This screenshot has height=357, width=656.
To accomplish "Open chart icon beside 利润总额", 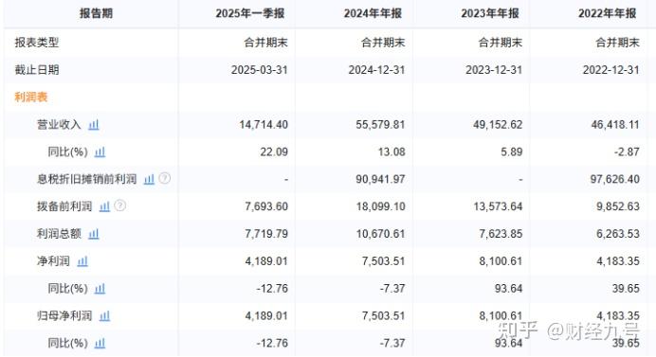I will coord(94,234).
